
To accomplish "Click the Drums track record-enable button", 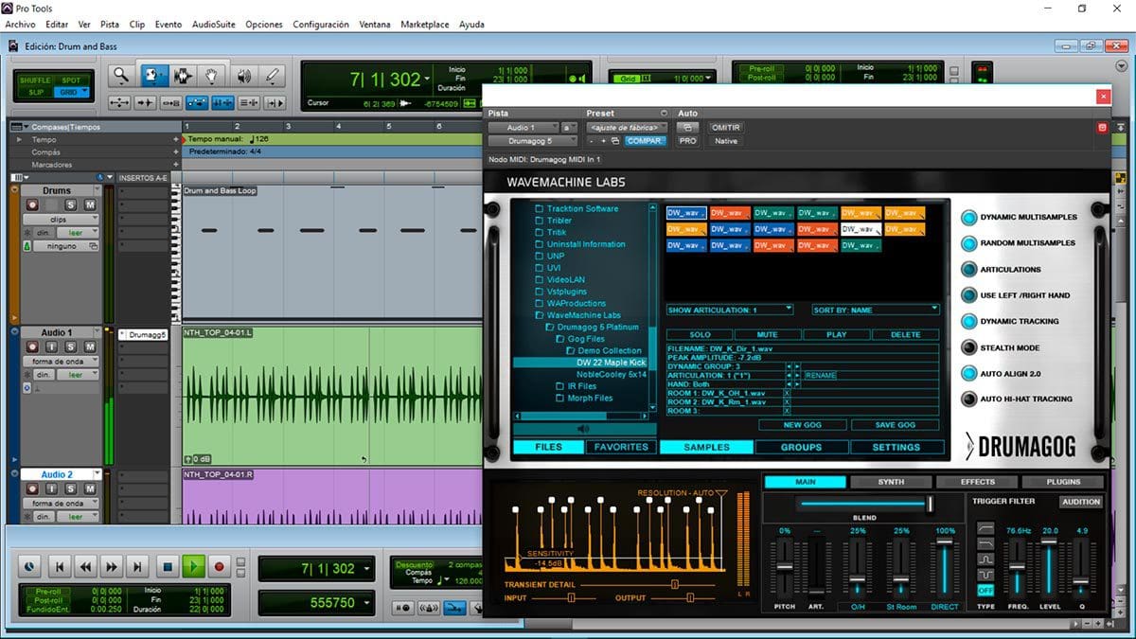I will 32,204.
